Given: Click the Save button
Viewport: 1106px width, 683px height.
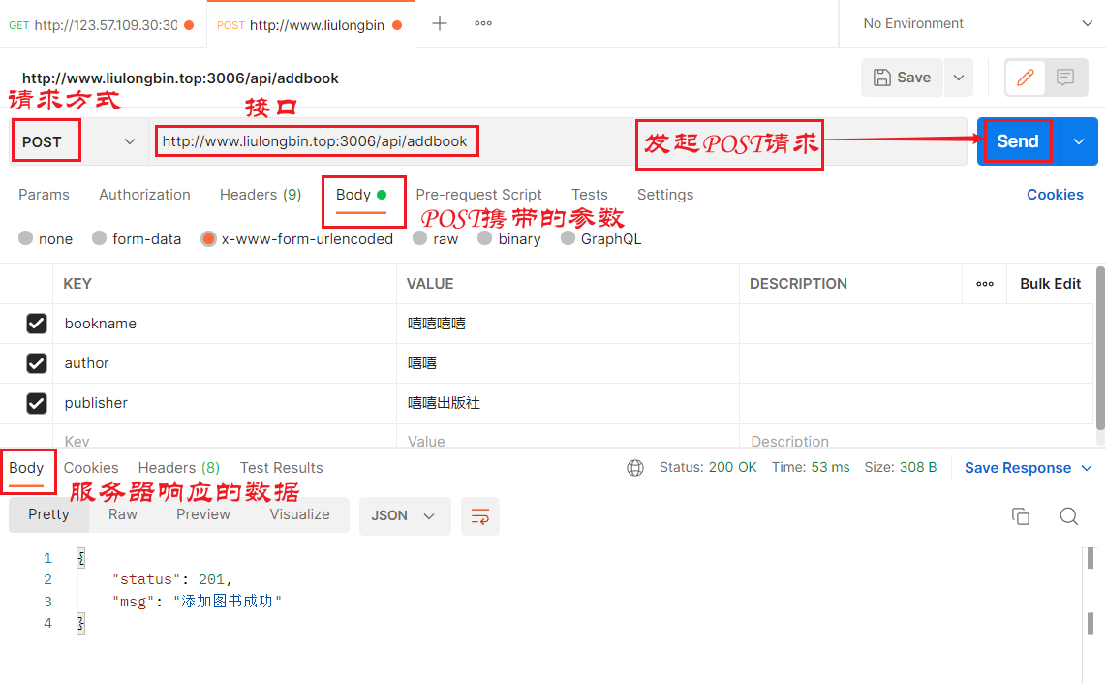Looking at the screenshot, I should tap(903, 78).
